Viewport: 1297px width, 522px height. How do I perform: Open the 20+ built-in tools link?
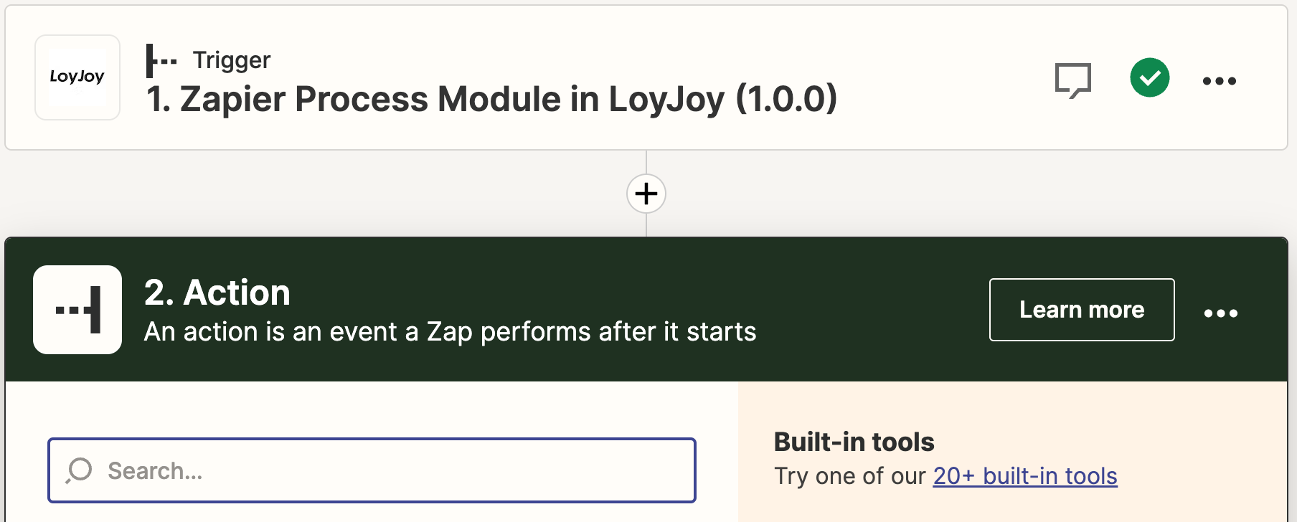pos(1024,476)
